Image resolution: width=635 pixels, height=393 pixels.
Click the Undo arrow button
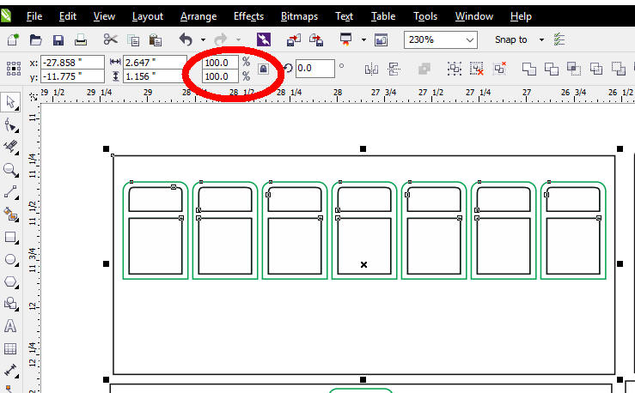(x=186, y=39)
